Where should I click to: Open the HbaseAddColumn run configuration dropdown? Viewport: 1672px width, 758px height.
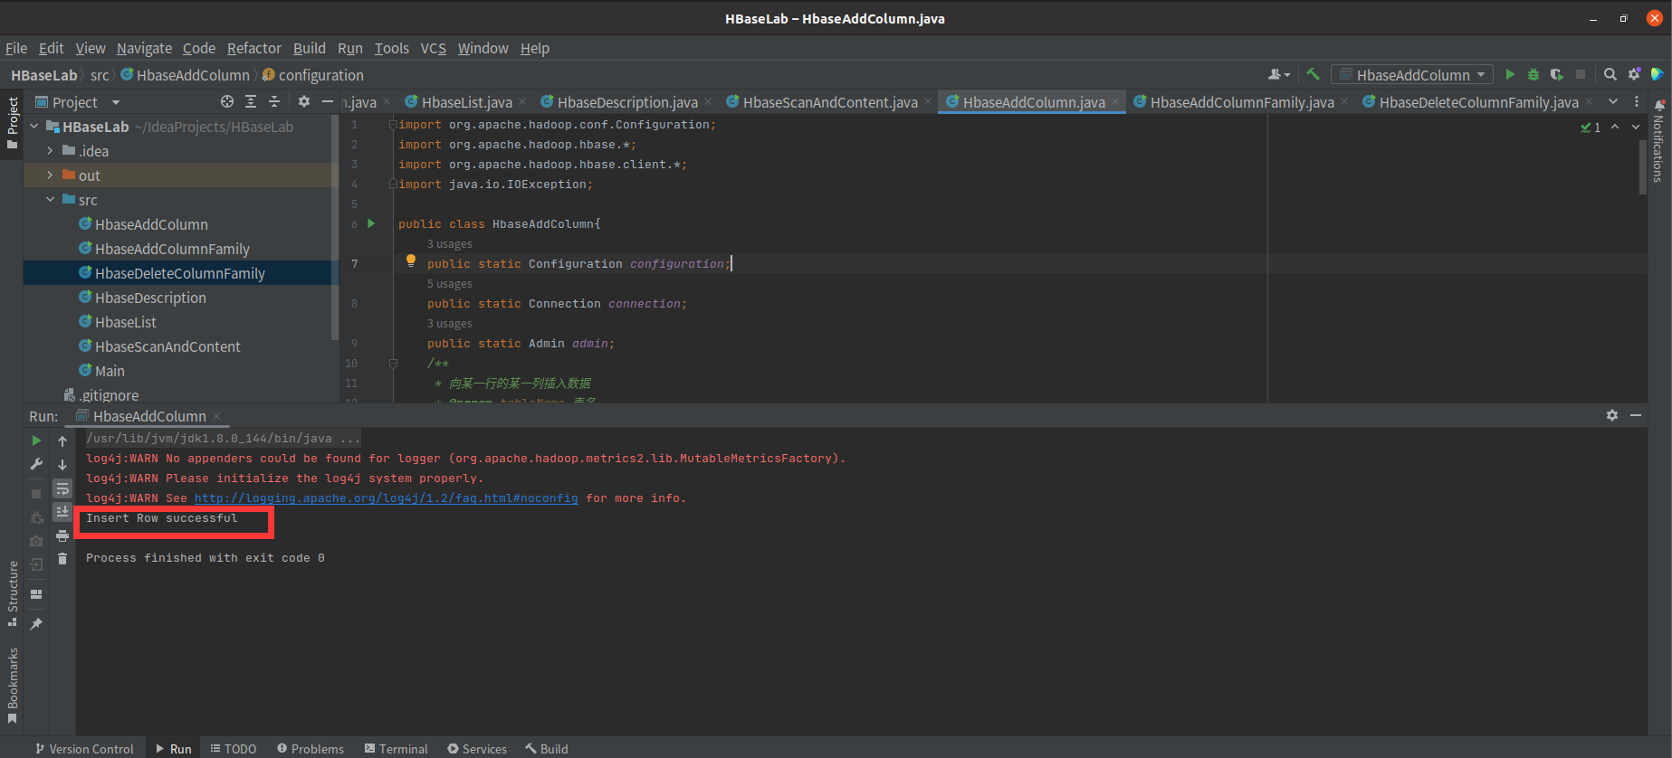[1412, 75]
